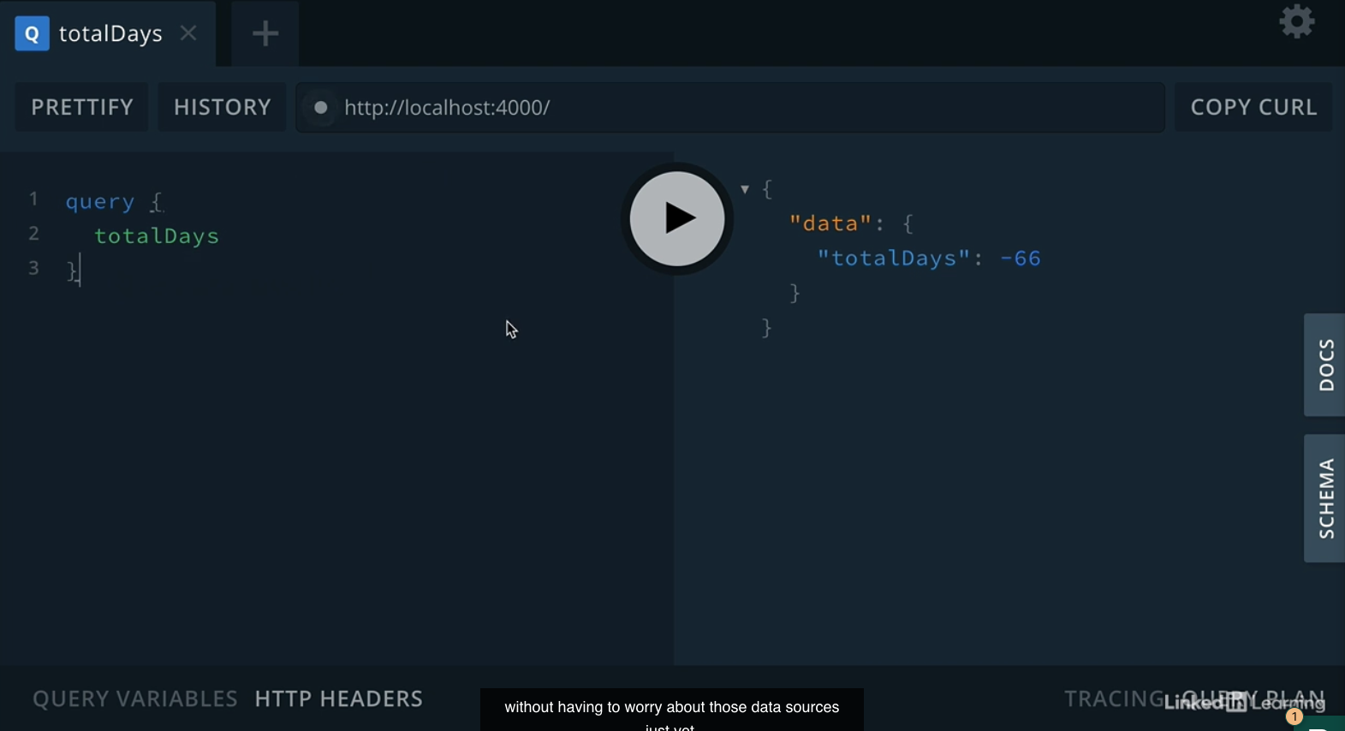Select the totalDays query tab
The width and height of the screenshot is (1345, 731).
(109, 33)
